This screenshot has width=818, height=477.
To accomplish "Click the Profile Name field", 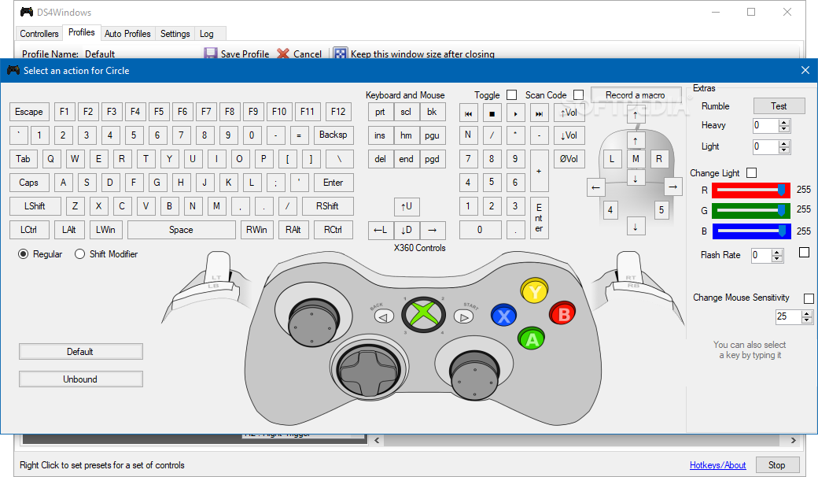I will pos(141,54).
